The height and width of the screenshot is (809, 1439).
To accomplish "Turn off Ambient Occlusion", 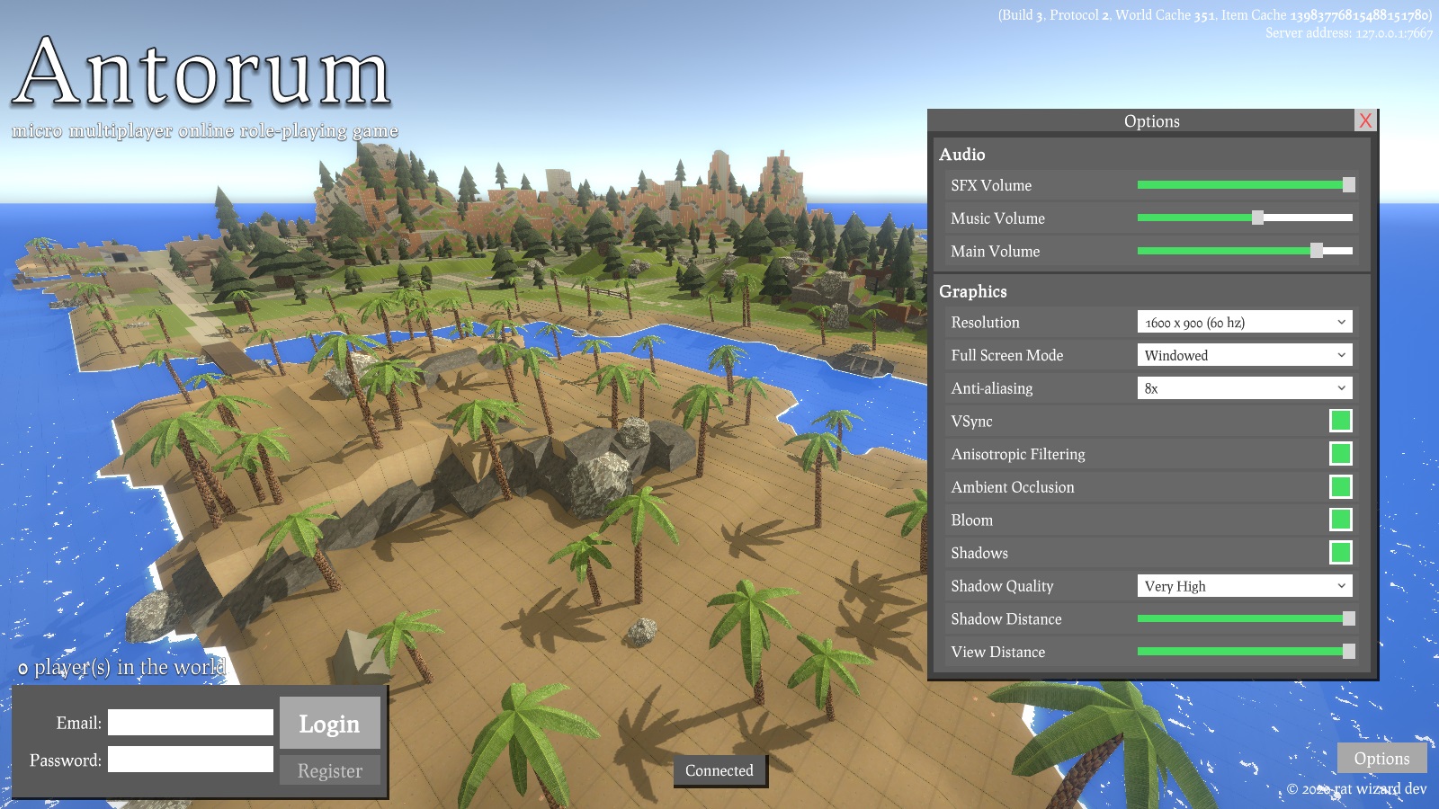I will [1340, 487].
